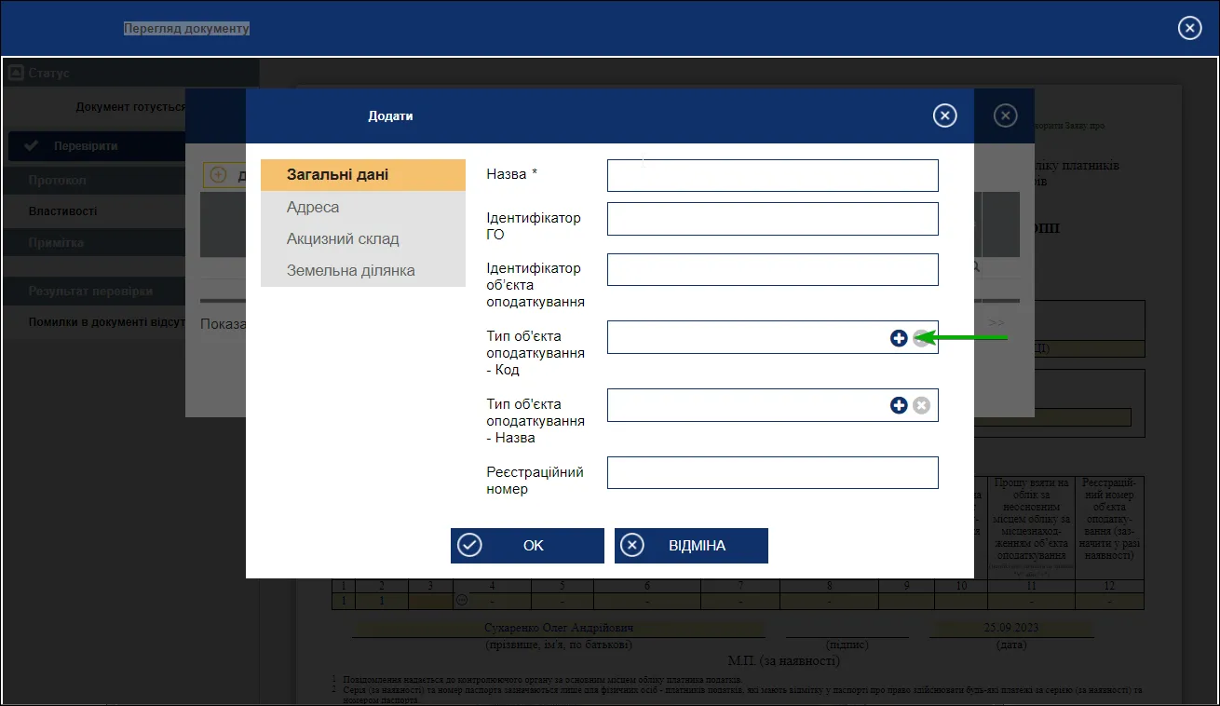Click plus icon in Код field

click(899, 338)
